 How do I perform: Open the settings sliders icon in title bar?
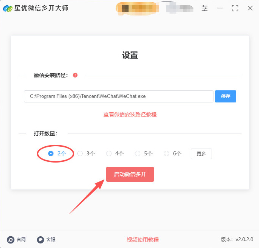[204, 8]
